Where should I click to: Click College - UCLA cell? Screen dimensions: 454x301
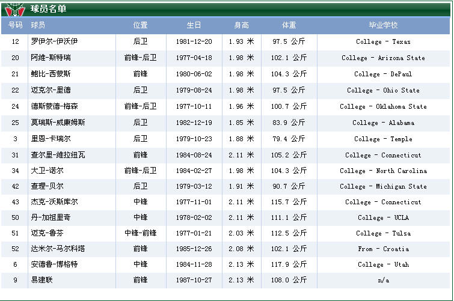(x=384, y=217)
